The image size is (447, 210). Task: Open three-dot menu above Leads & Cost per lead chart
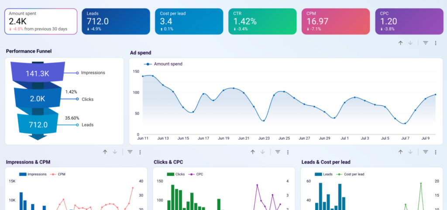(x=436, y=152)
